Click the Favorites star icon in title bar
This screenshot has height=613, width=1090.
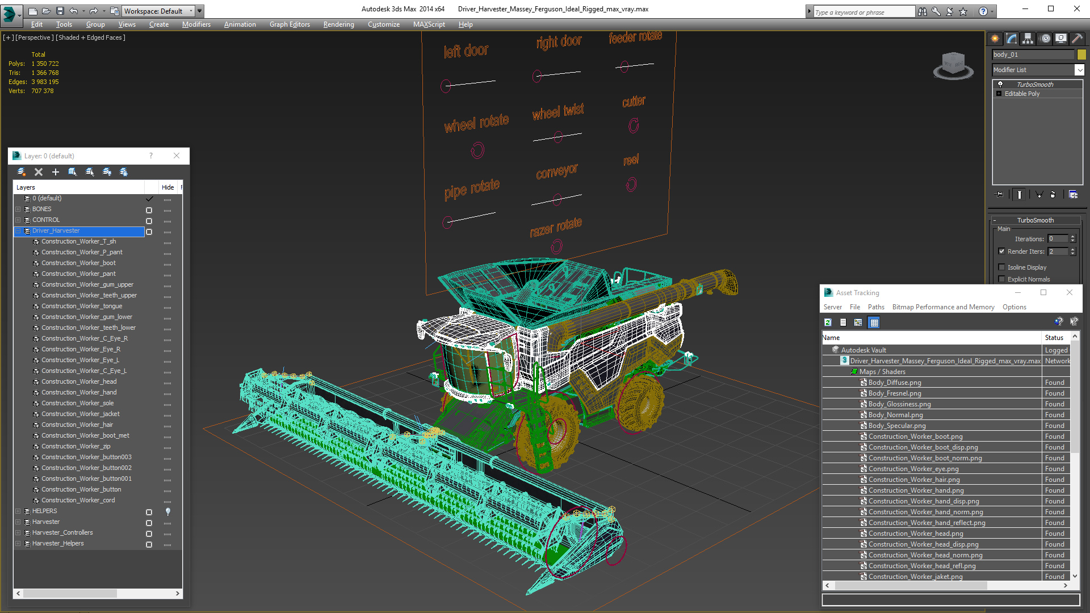point(963,11)
